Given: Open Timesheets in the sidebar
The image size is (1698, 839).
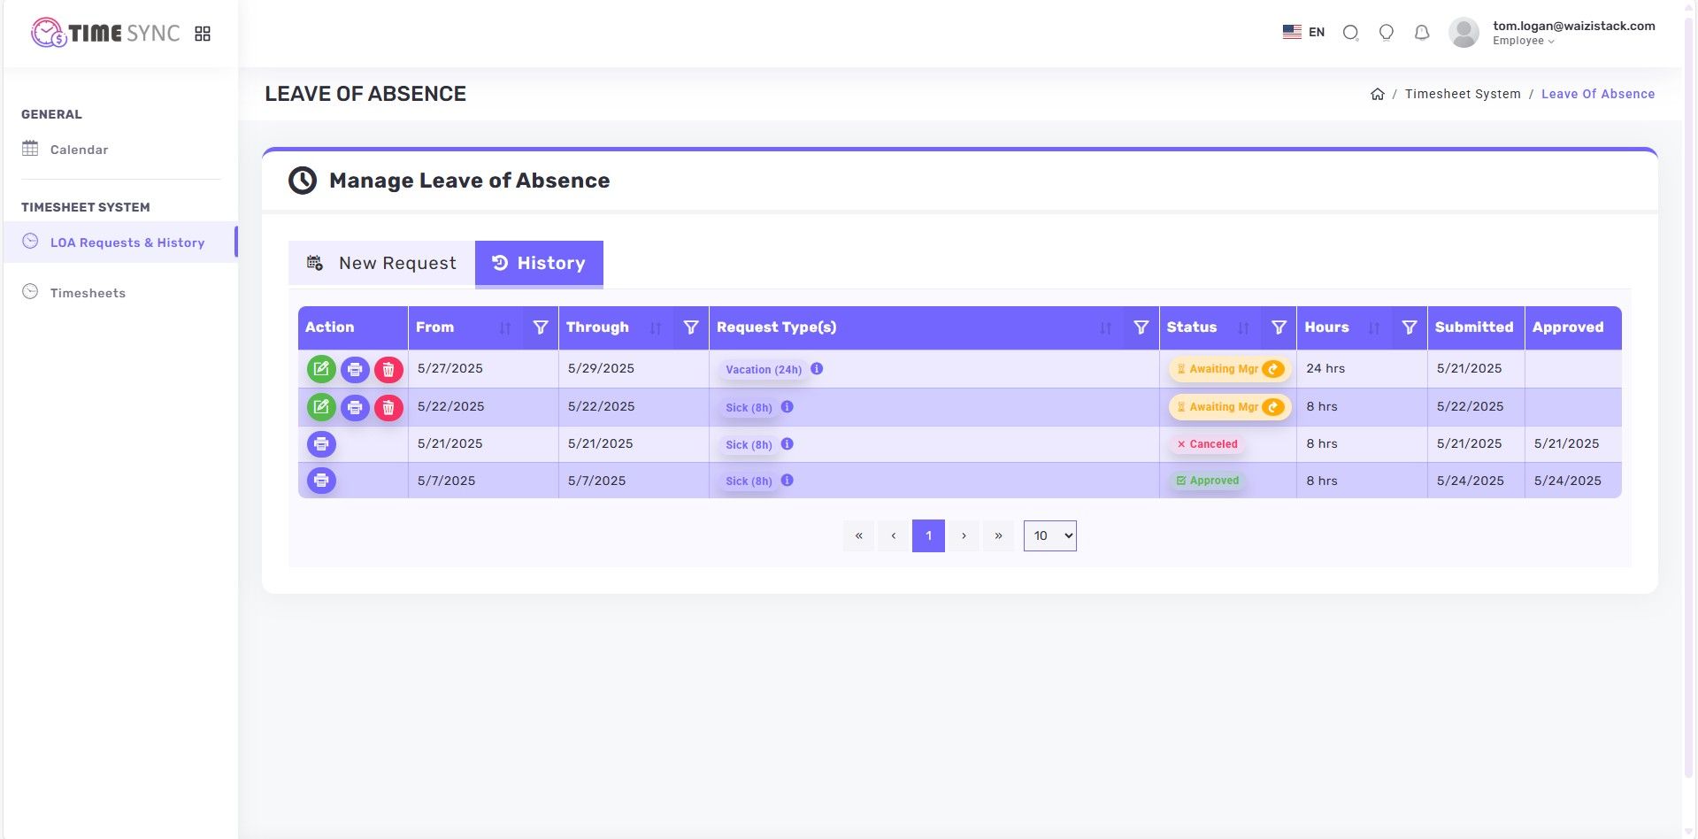Looking at the screenshot, I should pos(88,293).
